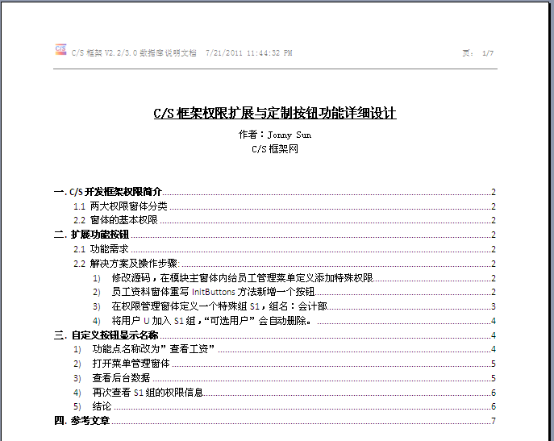
Task: Open step defining special group S1 会计部
Action: [x=219, y=306]
